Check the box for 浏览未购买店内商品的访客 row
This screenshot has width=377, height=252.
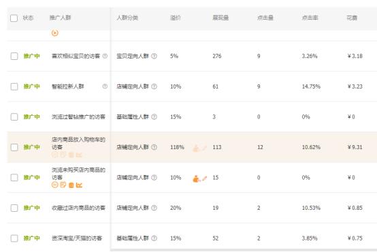(x=14, y=177)
